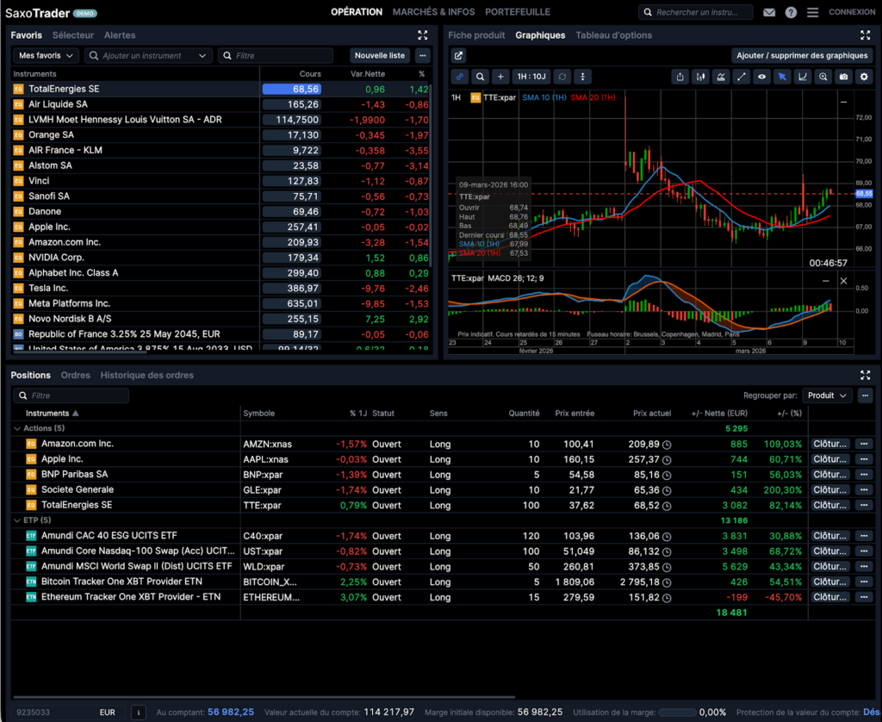Open the Mes favoris dropdown
Viewport: 882px width, 722px height.
click(45, 54)
